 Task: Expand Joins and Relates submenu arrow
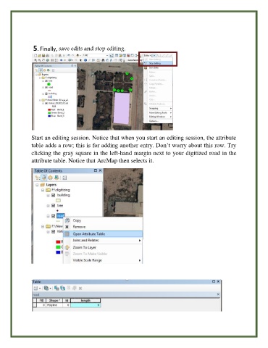[140, 241]
